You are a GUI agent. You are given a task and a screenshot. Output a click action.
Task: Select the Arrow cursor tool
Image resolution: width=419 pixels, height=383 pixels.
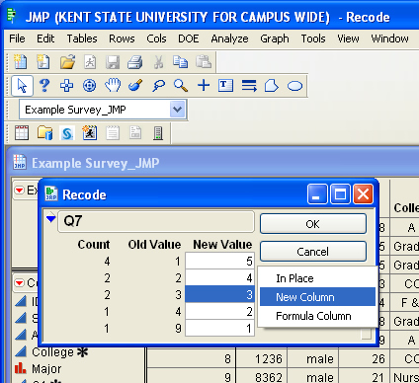click(x=22, y=86)
